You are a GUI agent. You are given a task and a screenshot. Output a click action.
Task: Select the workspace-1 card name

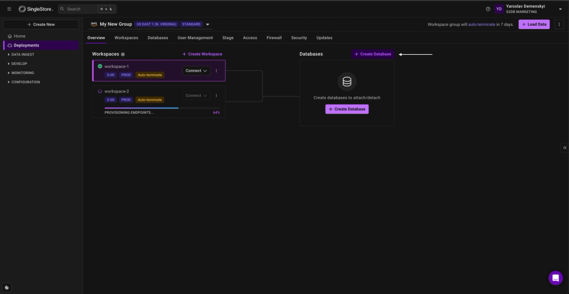click(117, 66)
